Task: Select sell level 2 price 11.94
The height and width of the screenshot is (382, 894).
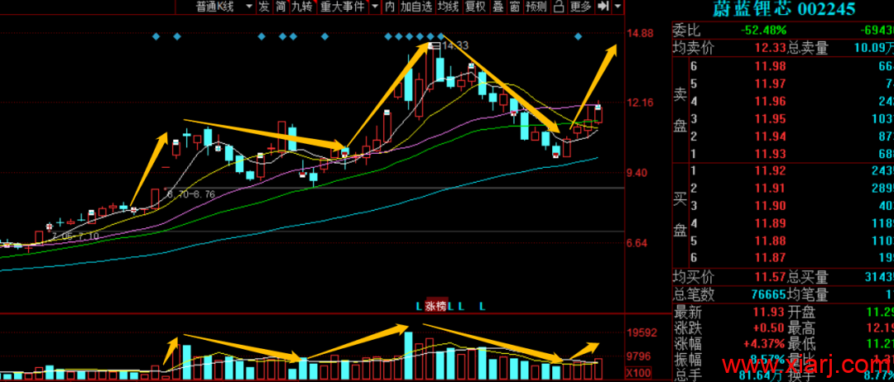Action: [770, 136]
